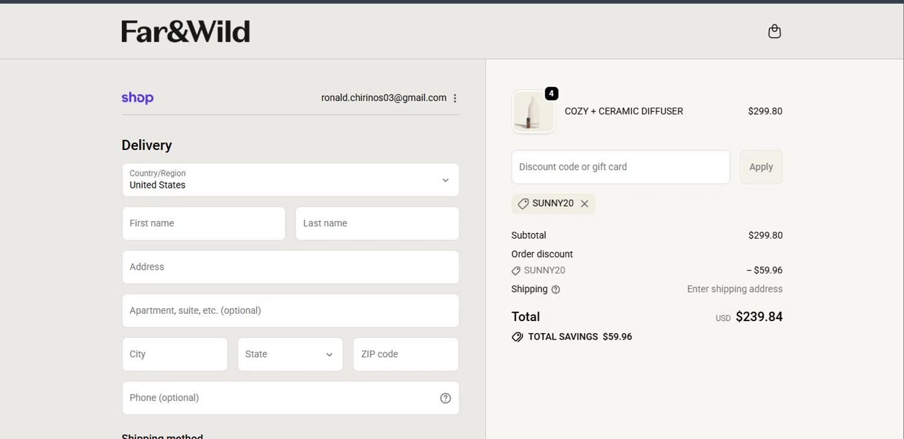Click the Enter shipping address text
Viewport: 904px width, 439px height.
tap(735, 289)
